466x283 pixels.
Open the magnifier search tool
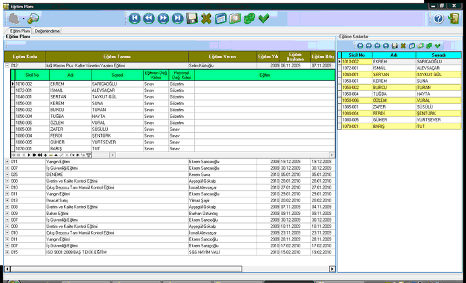pos(33,19)
